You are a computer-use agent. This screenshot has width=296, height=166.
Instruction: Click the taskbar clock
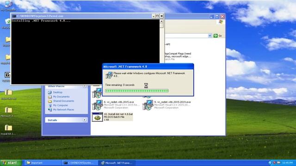coord(287,163)
